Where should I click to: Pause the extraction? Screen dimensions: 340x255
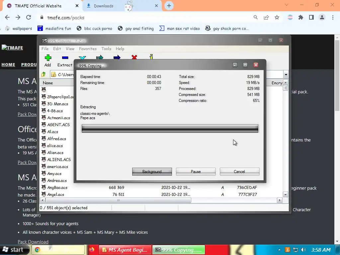[x=196, y=172]
